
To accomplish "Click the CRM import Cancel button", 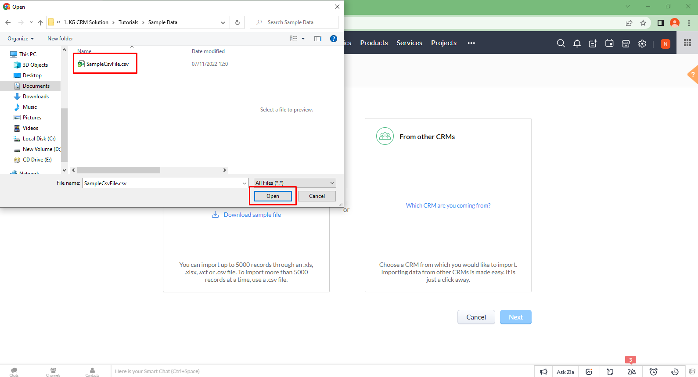I will pyautogui.click(x=476, y=317).
